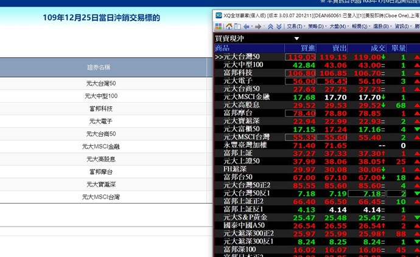
Task: Select 元大電子 in the XQ quote list
Action: pyautogui.click(x=317, y=81)
